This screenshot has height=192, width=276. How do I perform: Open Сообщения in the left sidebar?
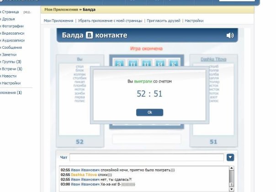11,47
